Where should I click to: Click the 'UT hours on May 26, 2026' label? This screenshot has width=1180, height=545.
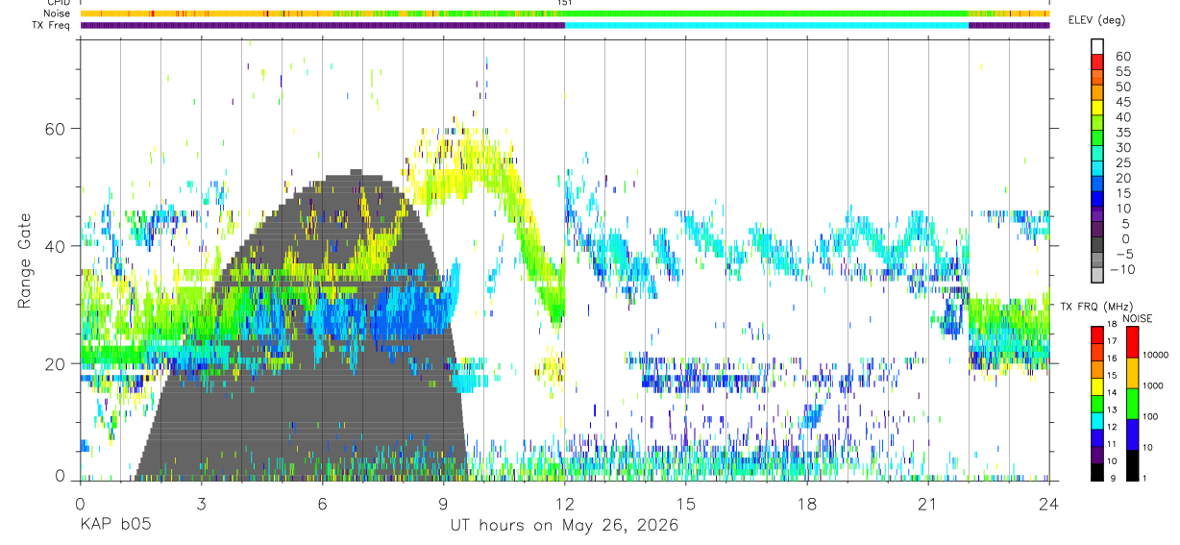point(564,526)
